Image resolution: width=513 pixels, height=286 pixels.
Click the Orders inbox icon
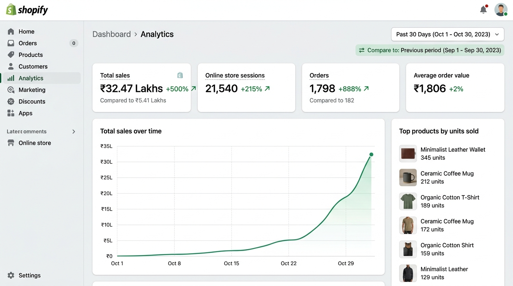11,43
